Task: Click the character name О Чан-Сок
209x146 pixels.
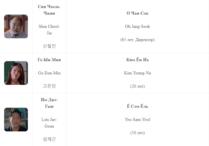Action: click(x=138, y=13)
